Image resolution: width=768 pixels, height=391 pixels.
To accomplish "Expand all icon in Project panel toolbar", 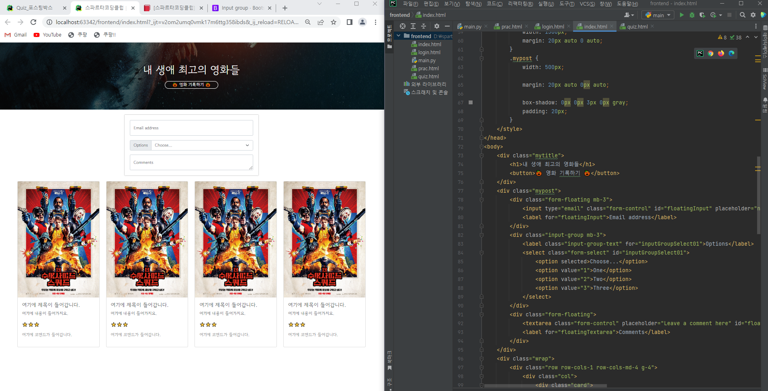I will click(x=413, y=26).
